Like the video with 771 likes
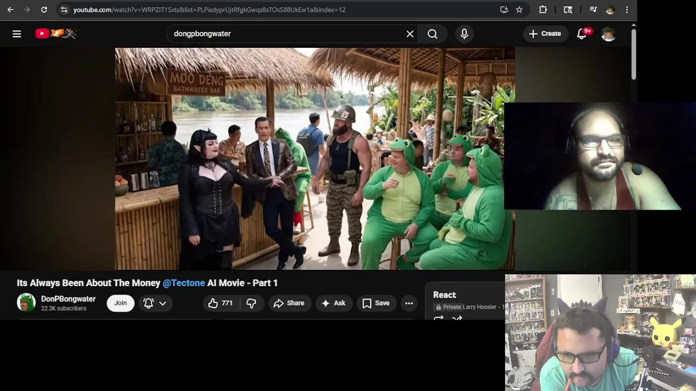The image size is (696, 391). (220, 303)
